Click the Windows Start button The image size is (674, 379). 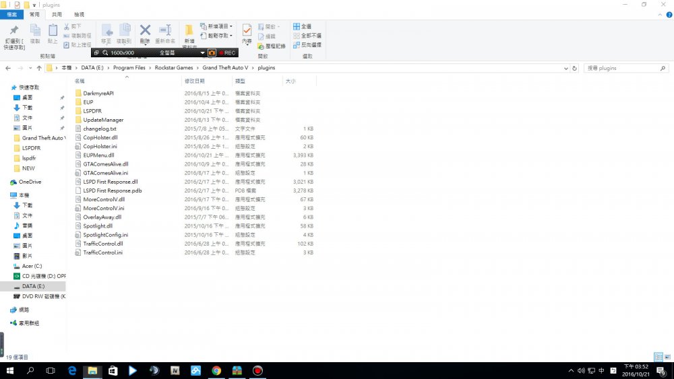(10, 370)
